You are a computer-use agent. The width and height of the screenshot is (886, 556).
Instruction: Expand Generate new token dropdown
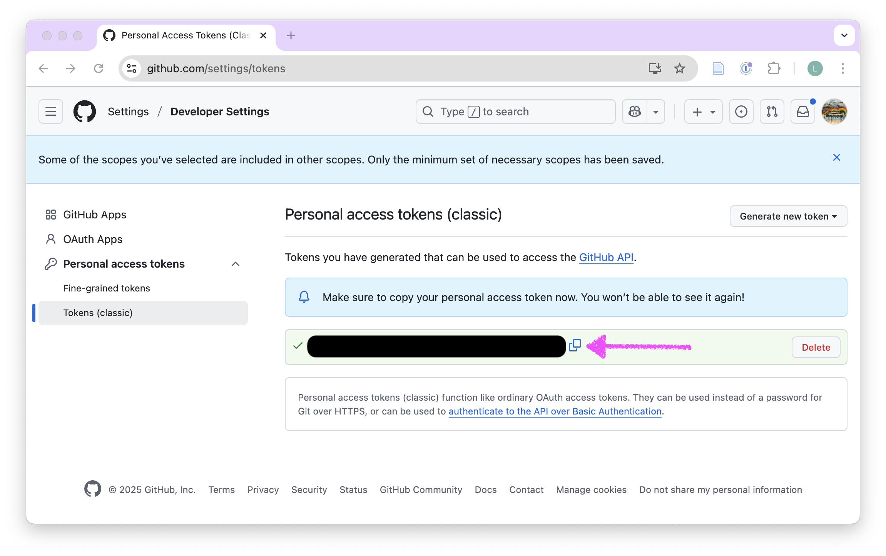(788, 216)
